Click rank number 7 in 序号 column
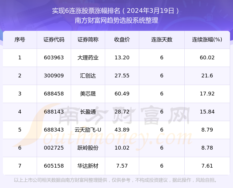This screenshot has height=188, width=233. pos(20,166)
